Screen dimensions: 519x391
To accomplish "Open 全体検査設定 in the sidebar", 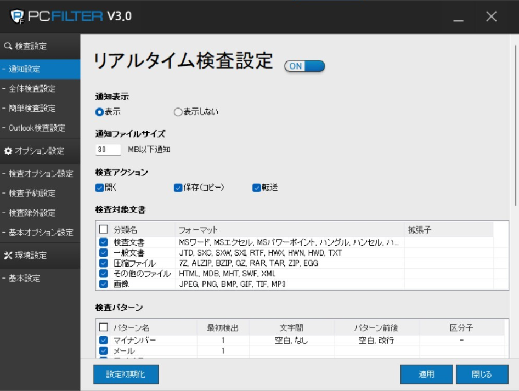I will point(32,89).
